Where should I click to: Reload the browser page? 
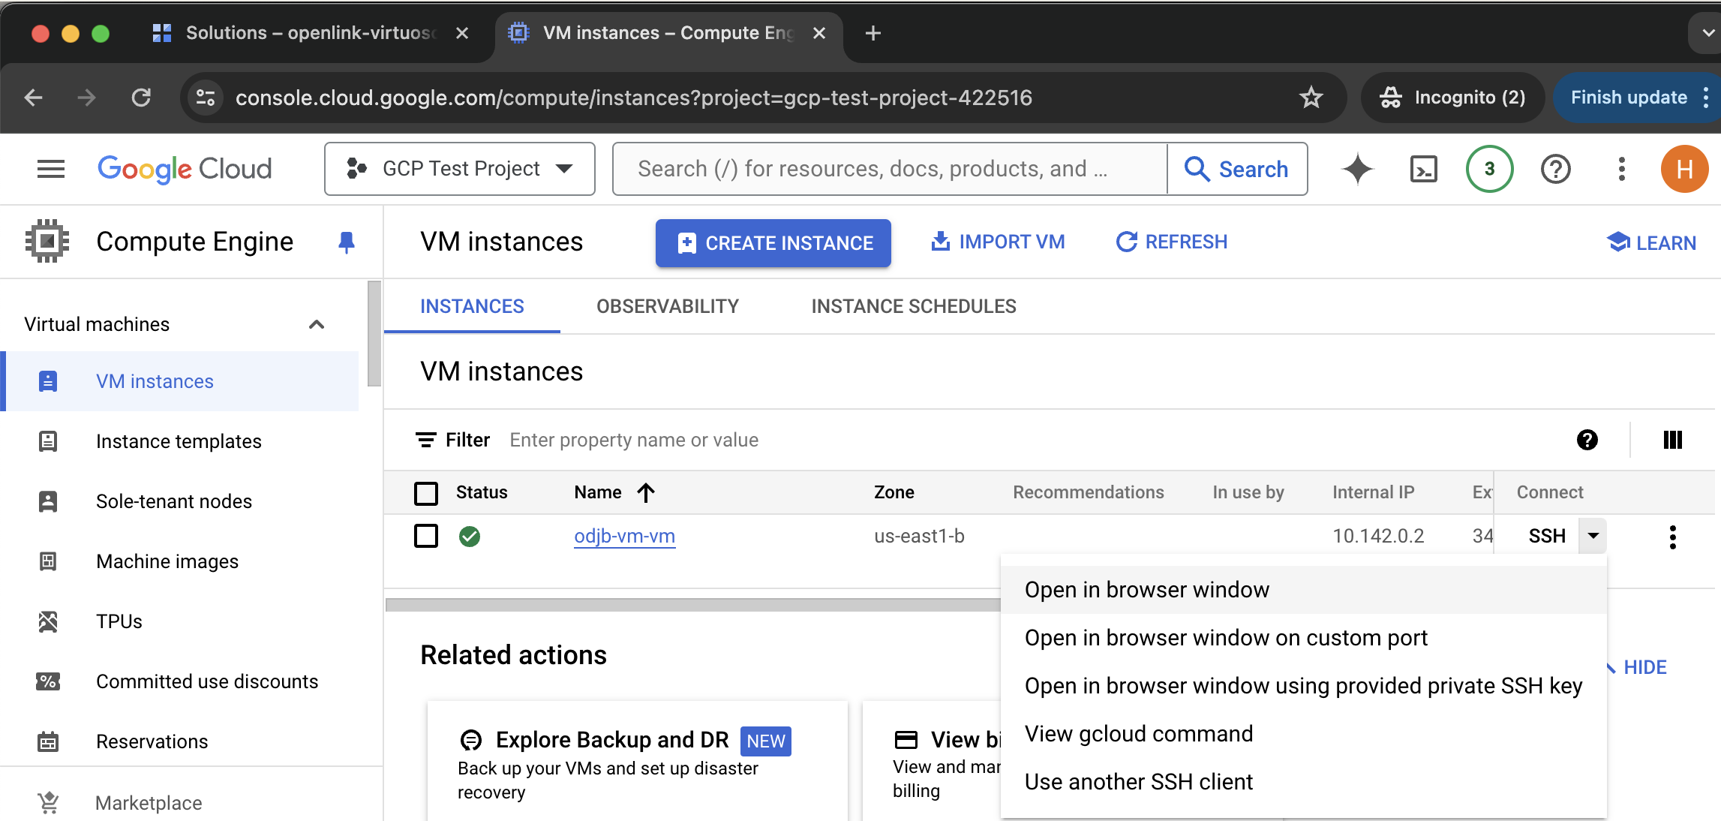pyautogui.click(x=141, y=98)
